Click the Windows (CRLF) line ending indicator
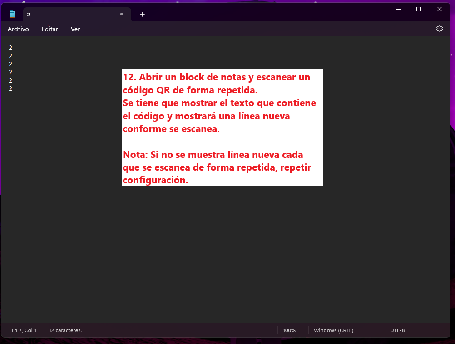 tap(333, 330)
